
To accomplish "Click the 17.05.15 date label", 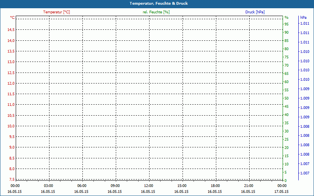I will 281,192.
